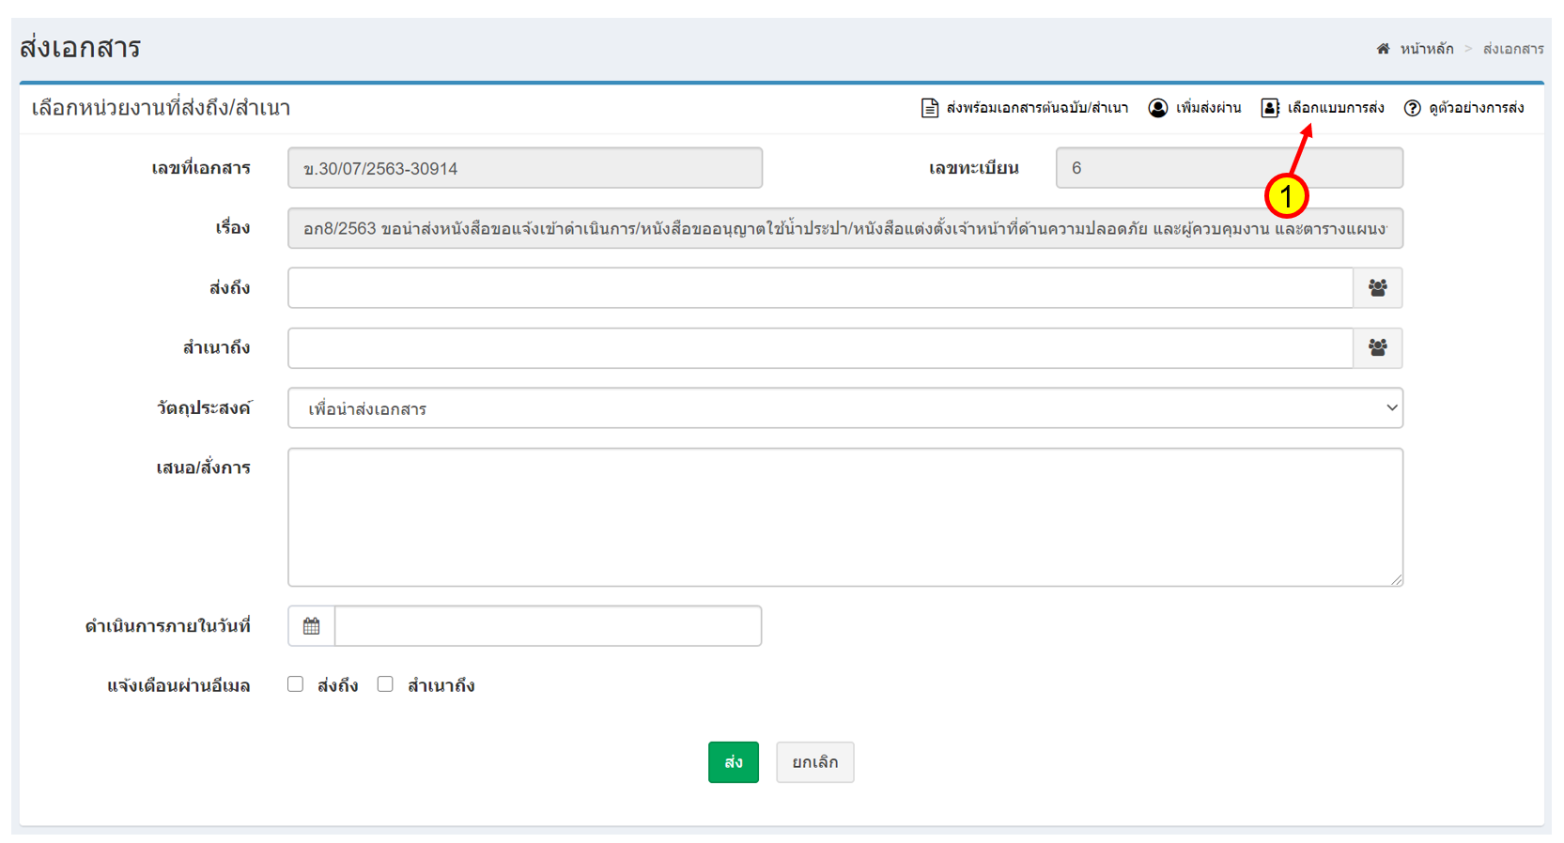Open the calendar icon for ดำเนินการภายในวันที่
Image resolution: width=1564 pixels, height=843 pixels.
click(x=312, y=626)
